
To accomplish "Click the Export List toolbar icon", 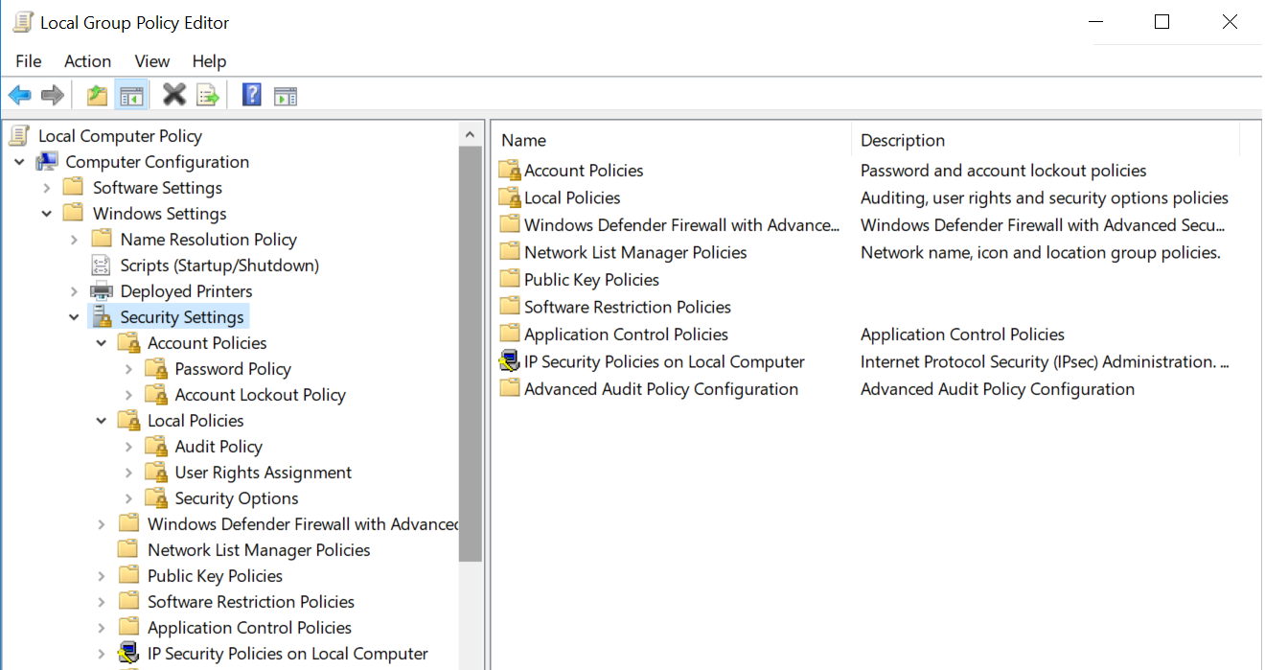I will 208,95.
